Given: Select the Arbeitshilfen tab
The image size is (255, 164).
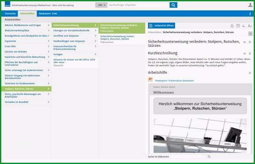Looking at the screenshot, I should pyautogui.click(x=27, y=13).
